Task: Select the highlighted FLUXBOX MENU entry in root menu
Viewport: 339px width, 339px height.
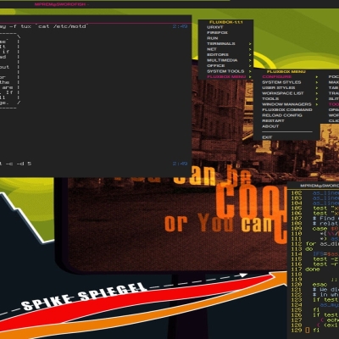Action: click(225, 77)
